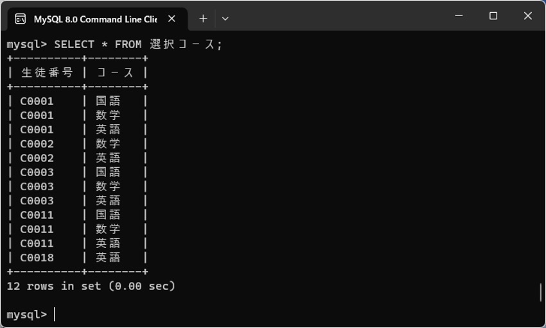The image size is (546, 328).
Task: Click C0002 in its 英語 row
Action: [37, 158]
